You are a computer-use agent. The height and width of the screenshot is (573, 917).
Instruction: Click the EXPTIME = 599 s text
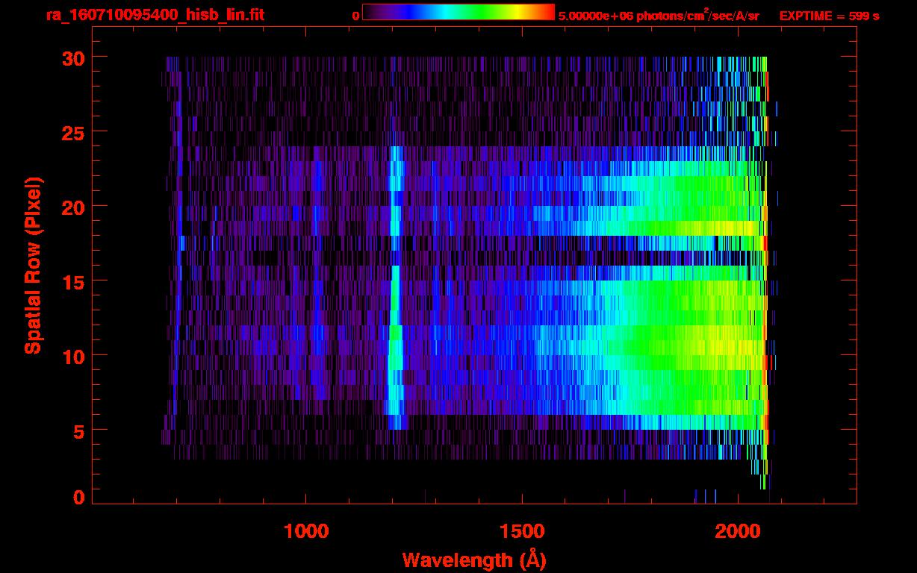click(x=829, y=16)
